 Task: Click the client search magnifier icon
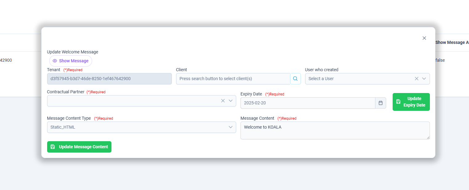295,79
